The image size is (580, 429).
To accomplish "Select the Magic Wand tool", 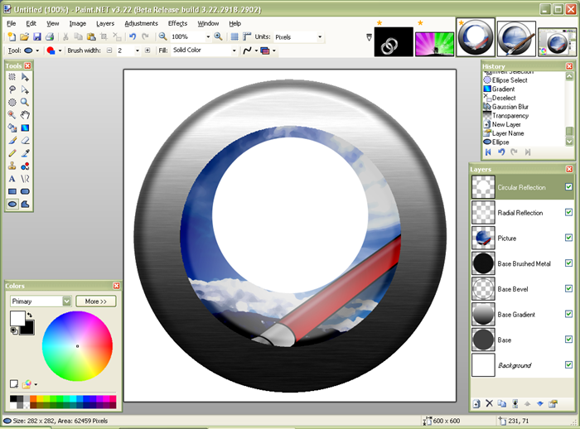I will coord(12,115).
